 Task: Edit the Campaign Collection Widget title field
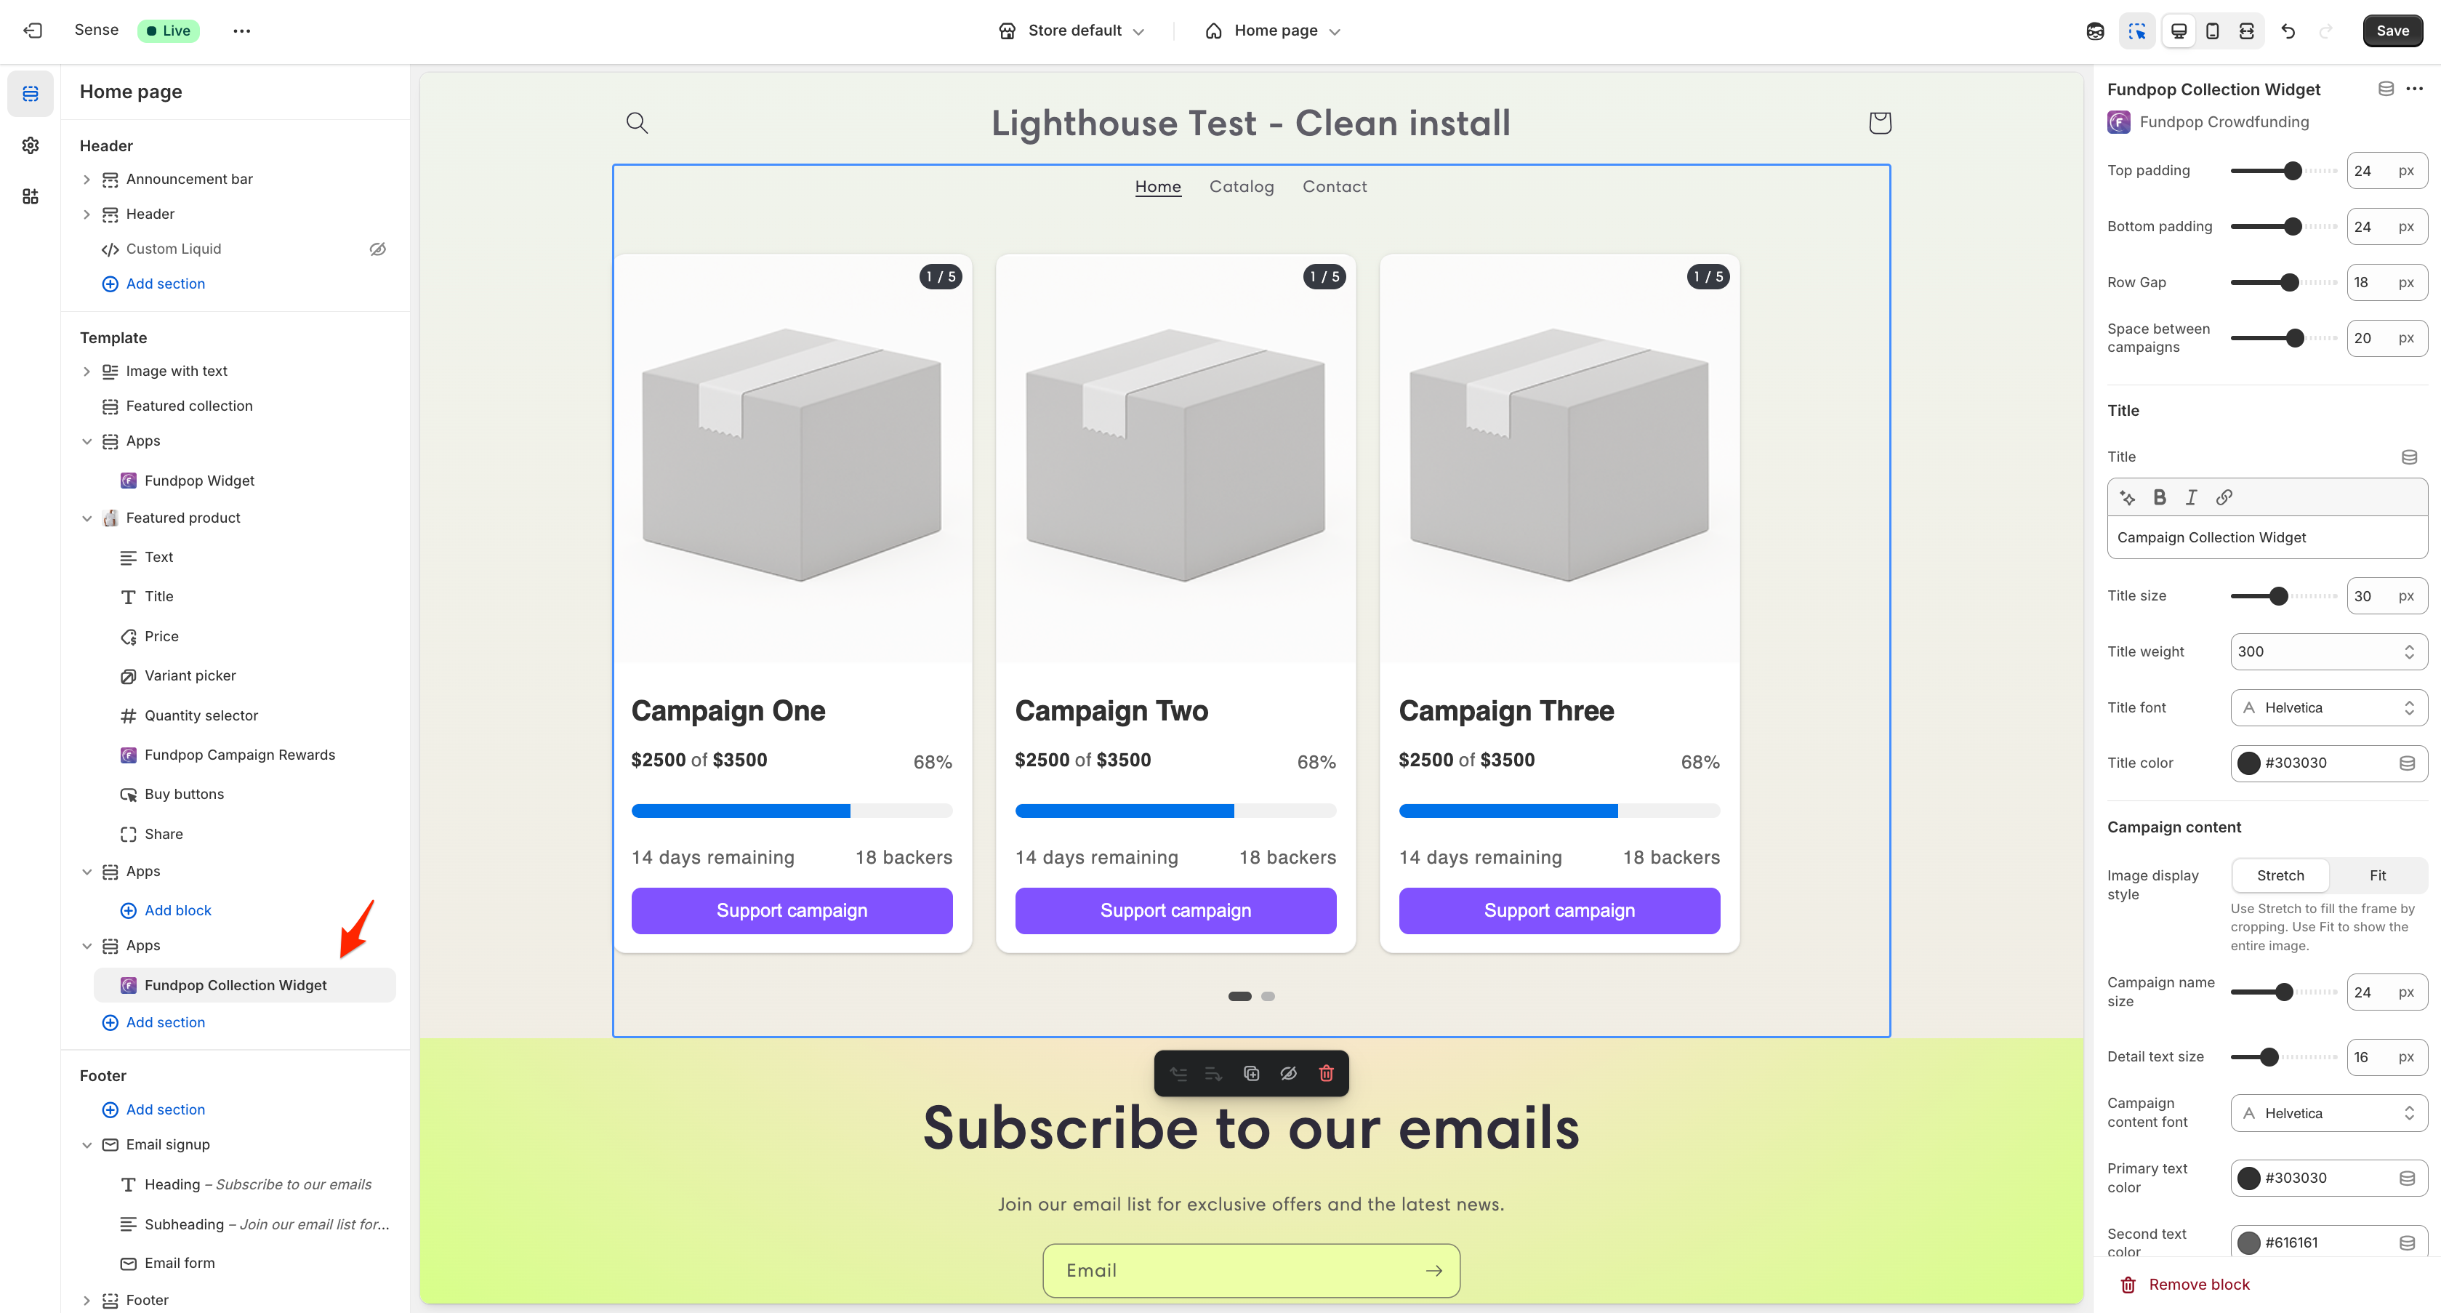2267,537
